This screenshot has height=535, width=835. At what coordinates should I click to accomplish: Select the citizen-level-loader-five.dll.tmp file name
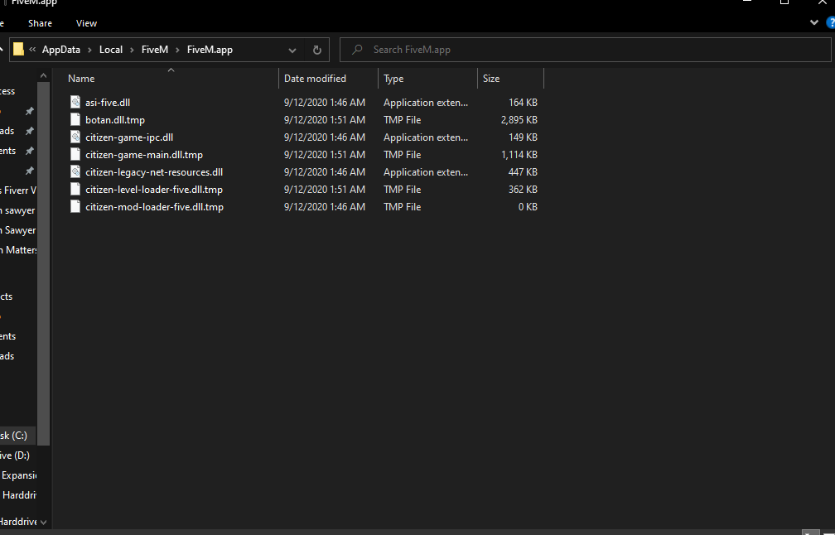point(154,190)
